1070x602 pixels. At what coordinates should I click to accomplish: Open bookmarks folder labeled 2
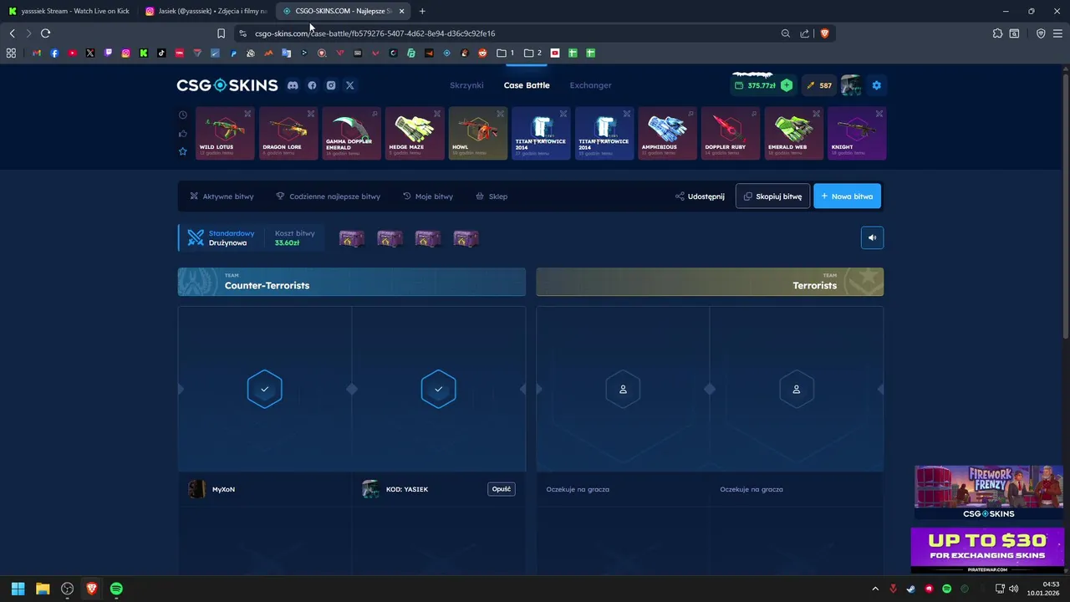click(x=532, y=53)
